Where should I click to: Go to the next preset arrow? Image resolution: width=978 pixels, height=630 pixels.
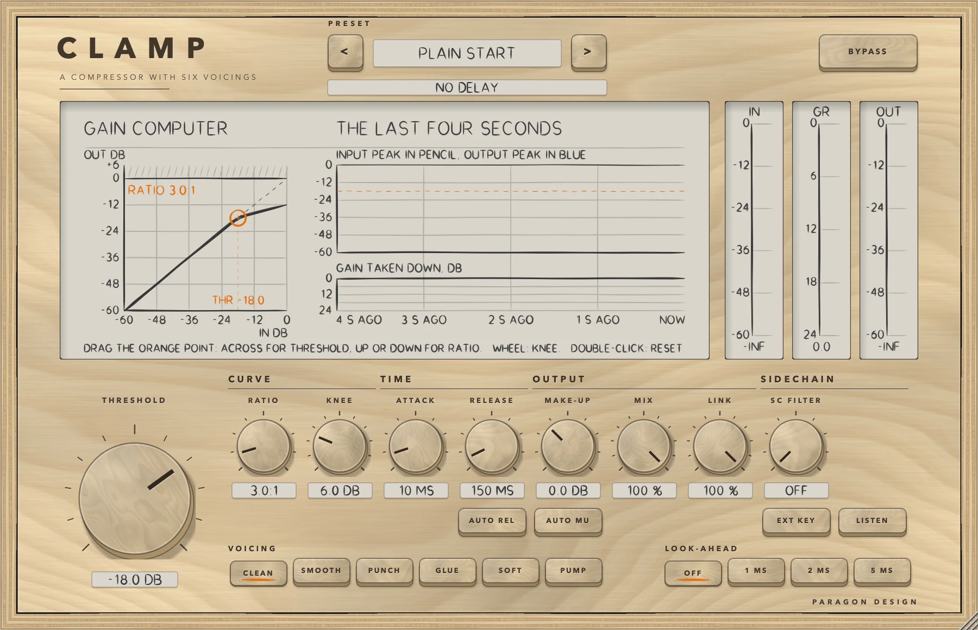(x=588, y=52)
